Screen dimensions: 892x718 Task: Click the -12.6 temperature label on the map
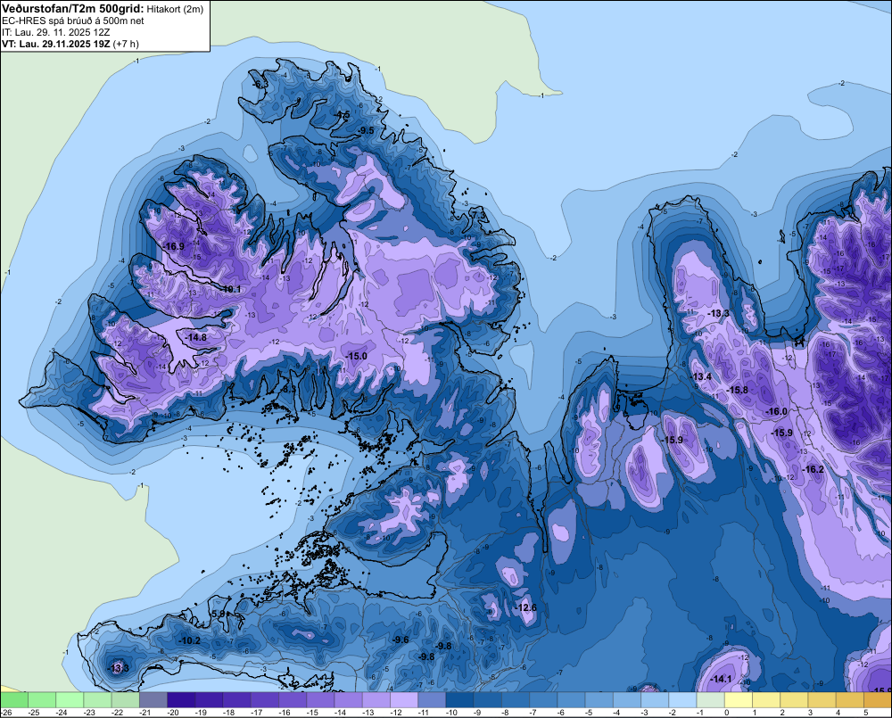(526, 607)
